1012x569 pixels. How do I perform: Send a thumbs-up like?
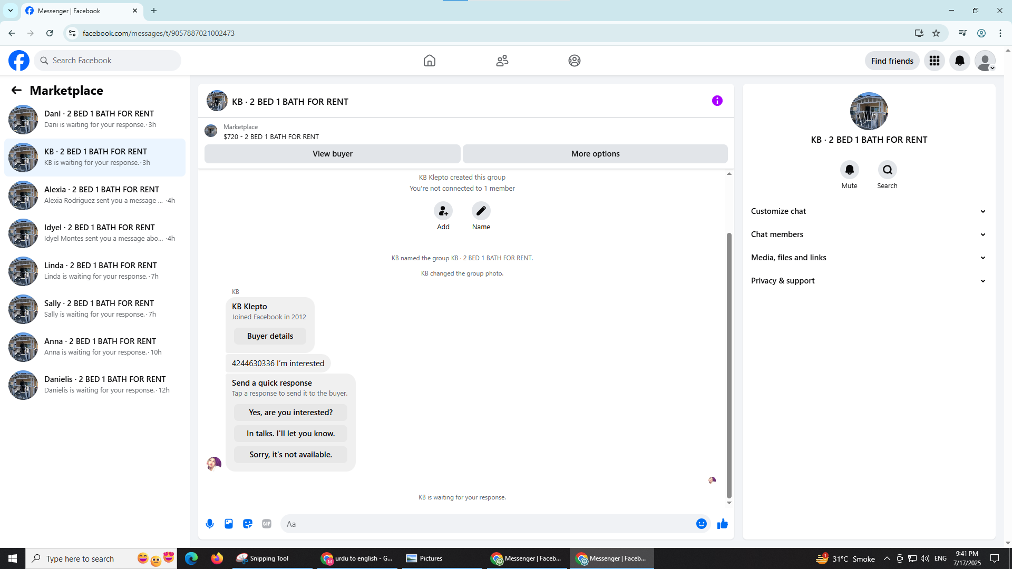(x=723, y=524)
